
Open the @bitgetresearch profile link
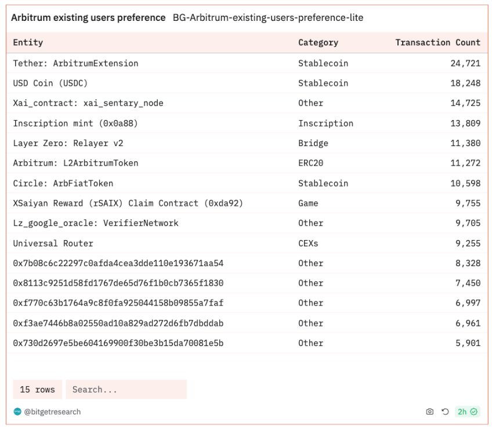click(52, 412)
